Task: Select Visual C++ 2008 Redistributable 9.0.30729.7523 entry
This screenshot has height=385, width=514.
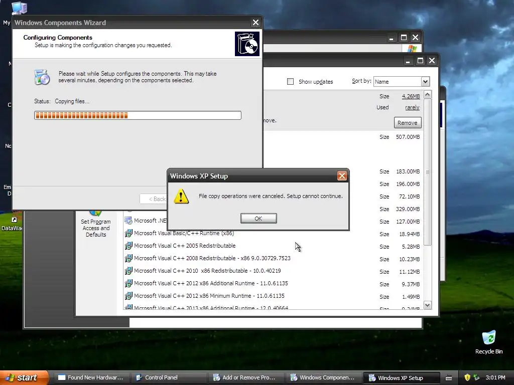Action: click(x=212, y=258)
